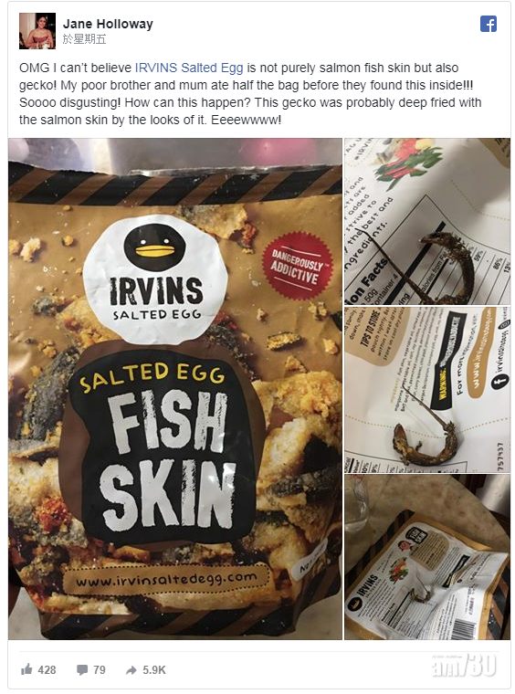
Task: View the 5.9K shares count
Action: tap(154, 670)
